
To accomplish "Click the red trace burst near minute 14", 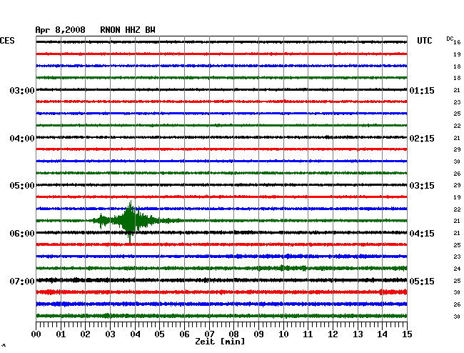I will [x=393, y=292].
